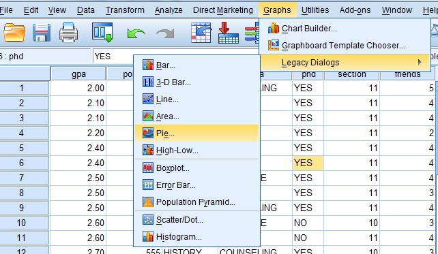Open the Direct Marketing menu
The image size is (438, 254).
pos(223,10)
